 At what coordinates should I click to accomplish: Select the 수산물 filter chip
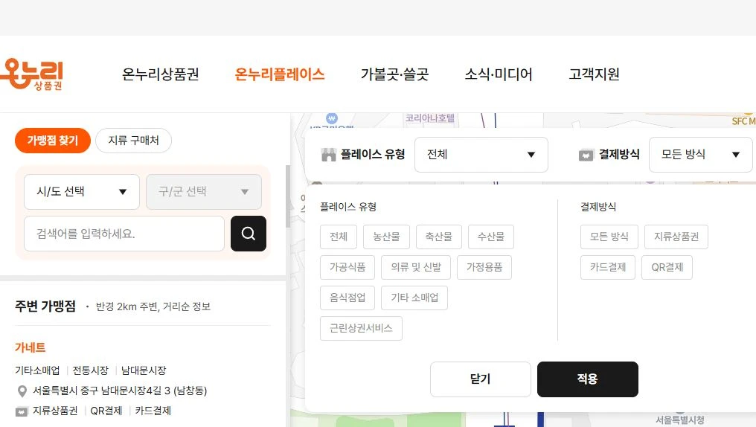[x=491, y=237]
